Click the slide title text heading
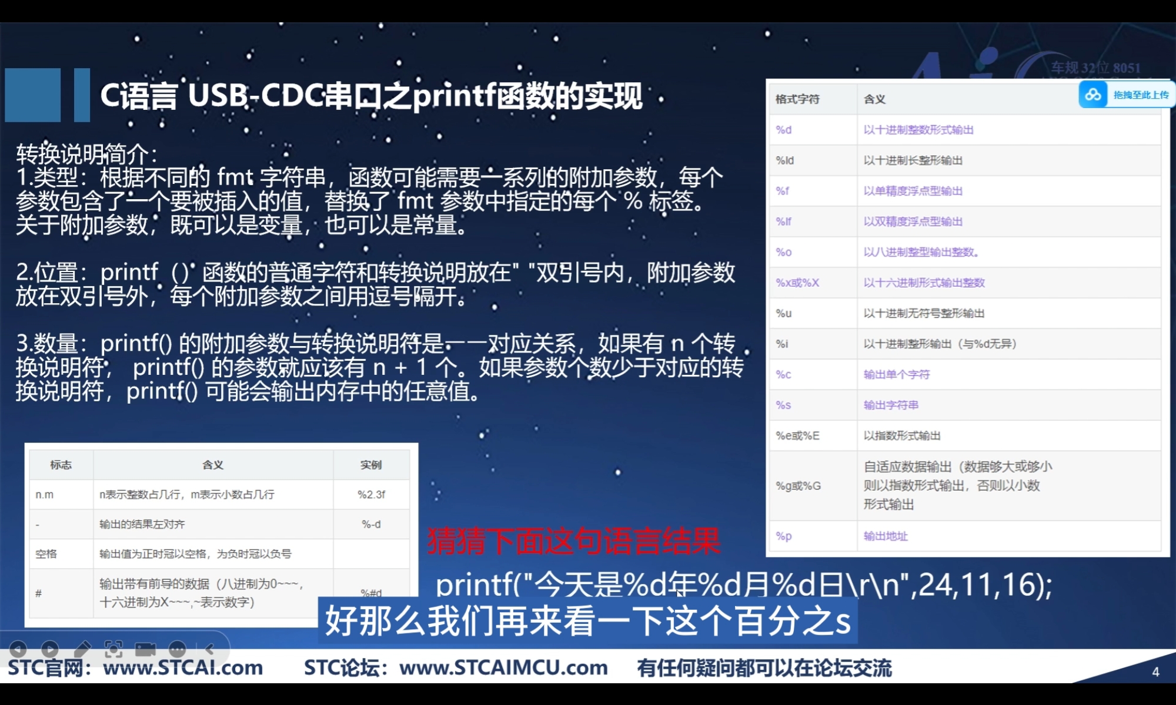The height and width of the screenshot is (705, 1176). coord(370,96)
